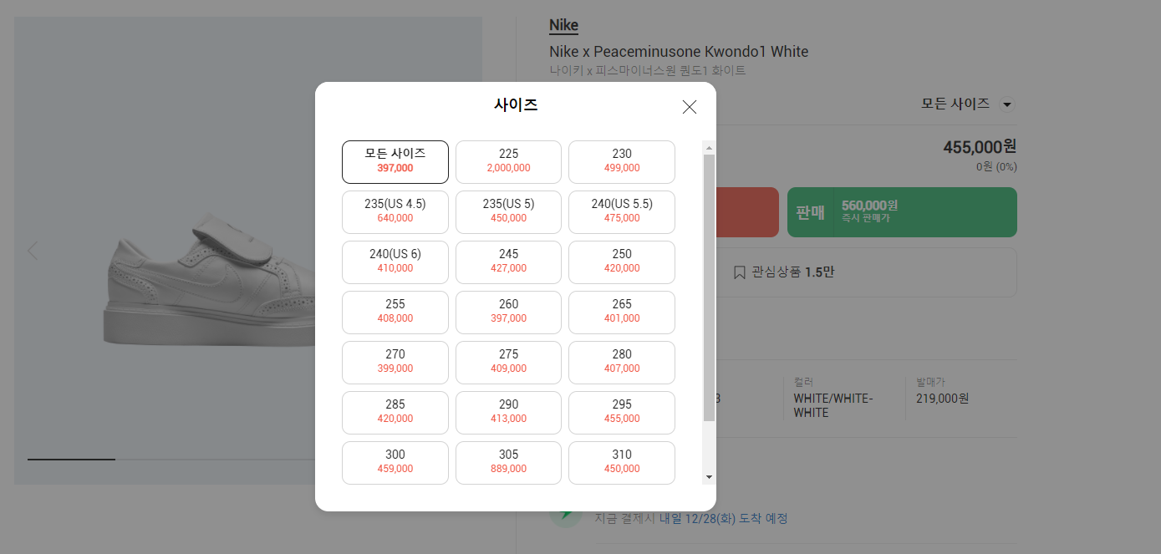Pick size 235(US 5)
Image resolution: width=1161 pixels, height=554 pixels.
[x=508, y=212]
